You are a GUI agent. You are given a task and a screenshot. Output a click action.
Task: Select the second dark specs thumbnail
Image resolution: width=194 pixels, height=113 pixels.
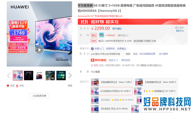(28, 75)
